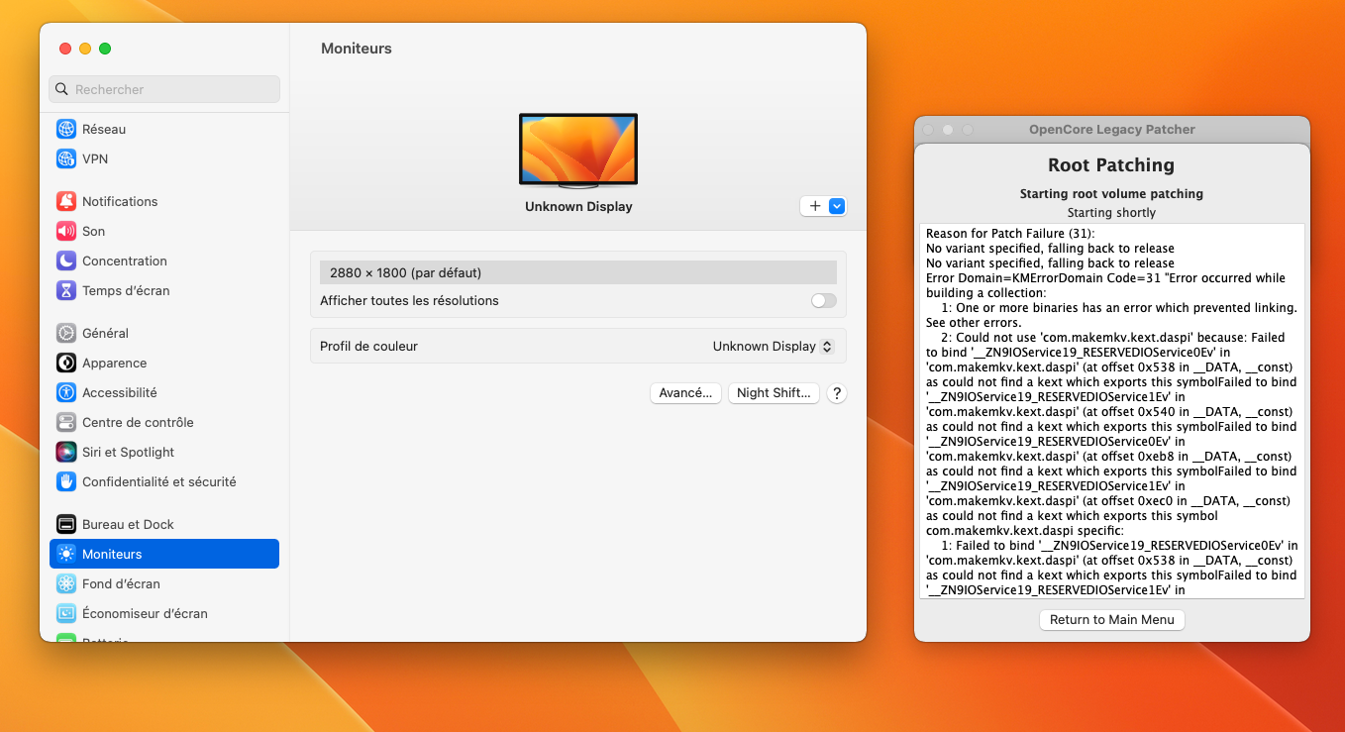1345x732 pixels.
Task: Click the Notifications bell icon
Action: tap(66, 201)
